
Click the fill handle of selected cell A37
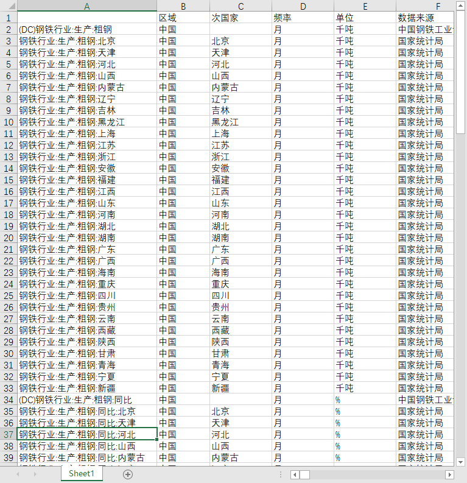pyautogui.click(x=156, y=440)
